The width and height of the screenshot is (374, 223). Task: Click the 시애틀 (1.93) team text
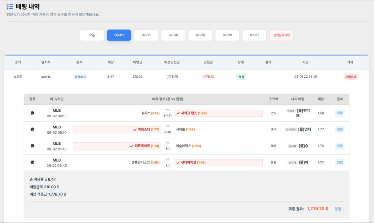(185, 129)
